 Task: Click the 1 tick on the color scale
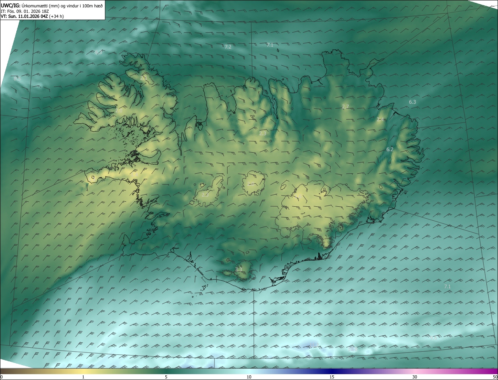[83, 377]
